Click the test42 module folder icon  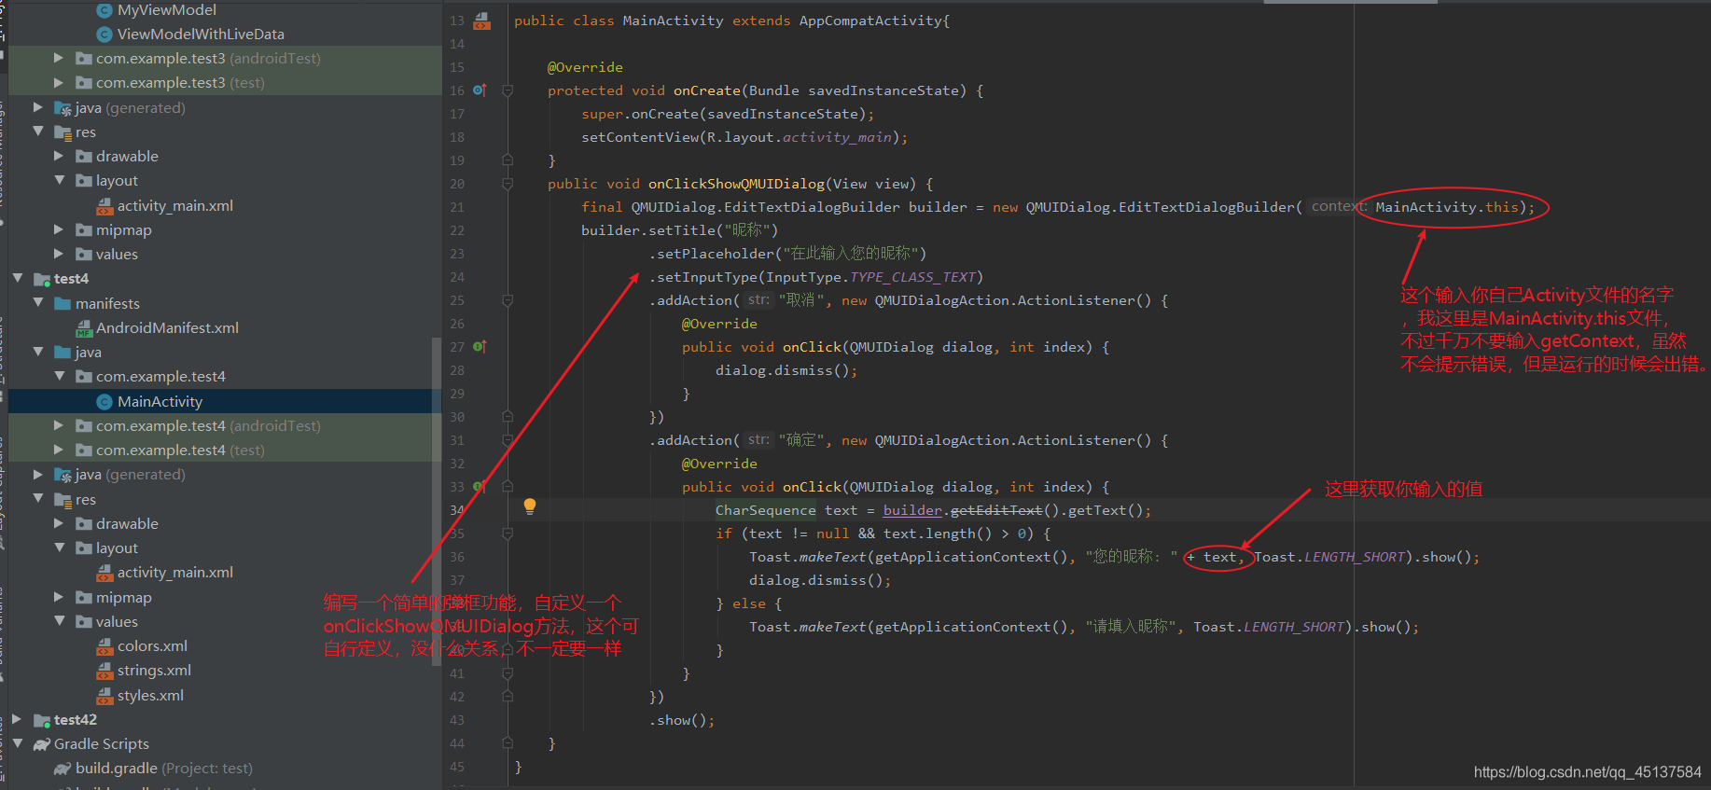tap(42, 720)
